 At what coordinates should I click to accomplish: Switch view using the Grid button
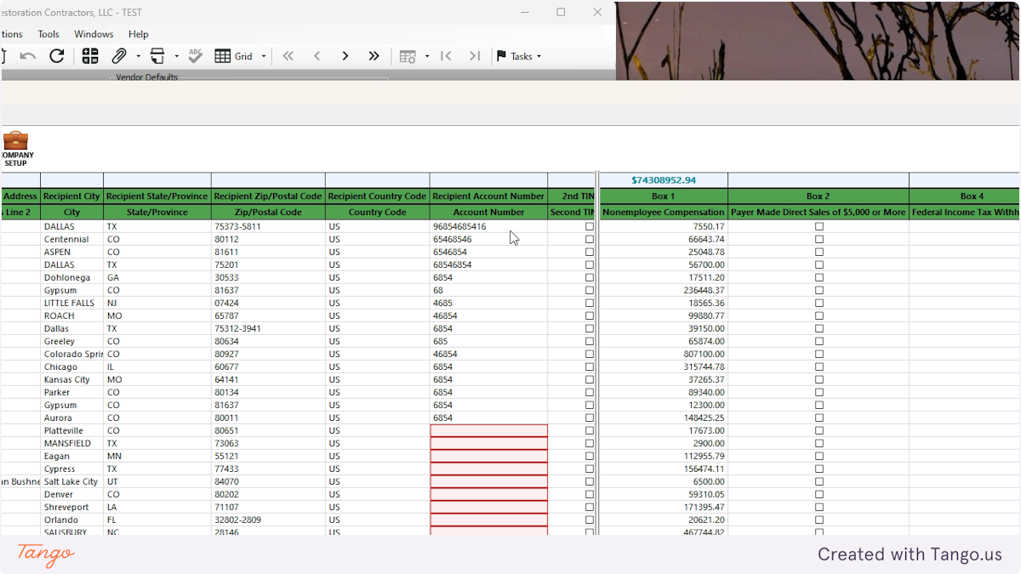[234, 56]
